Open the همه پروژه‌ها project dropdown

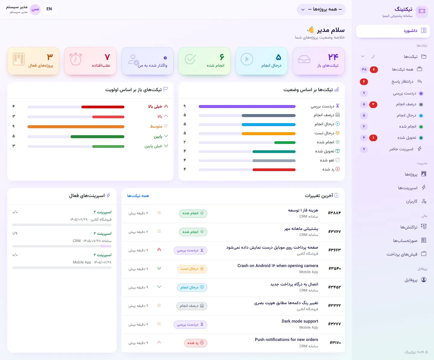click(x=321, y=9)
